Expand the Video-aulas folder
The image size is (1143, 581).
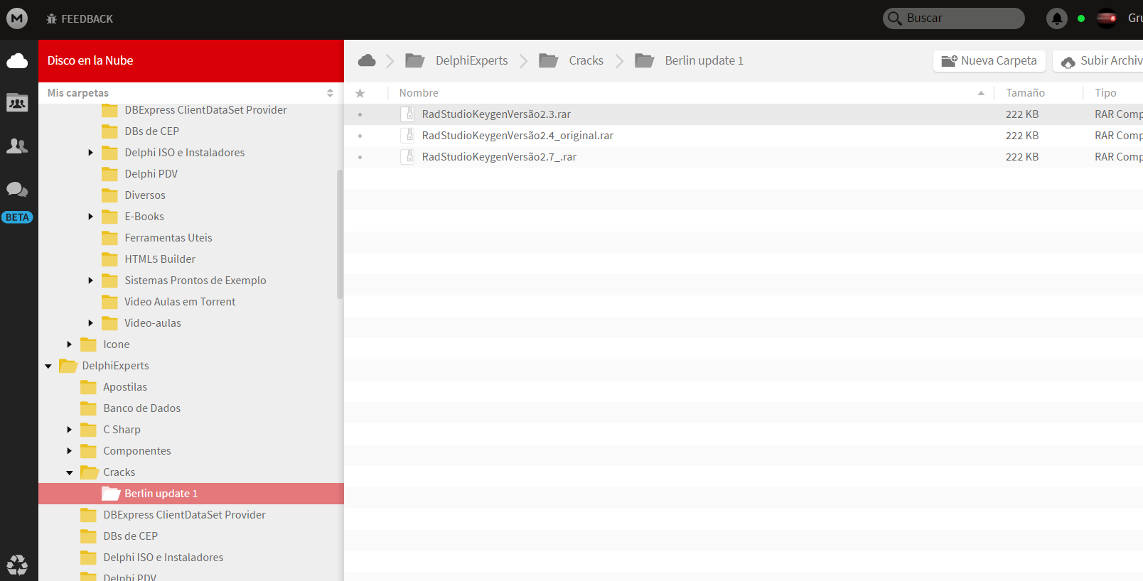pyautogui.click(x=90, y=323)
